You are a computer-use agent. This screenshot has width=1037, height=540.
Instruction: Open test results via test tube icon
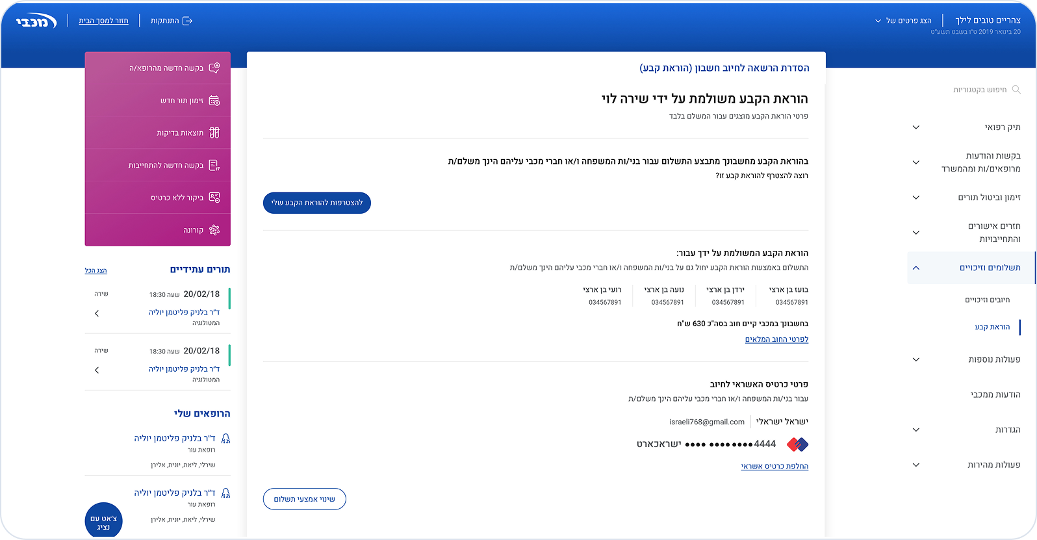pyautogui.click(x=214, y=133)
